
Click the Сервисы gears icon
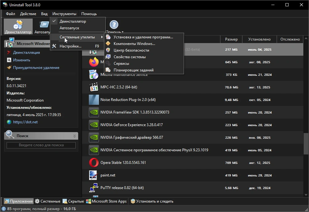coord(108,63)
